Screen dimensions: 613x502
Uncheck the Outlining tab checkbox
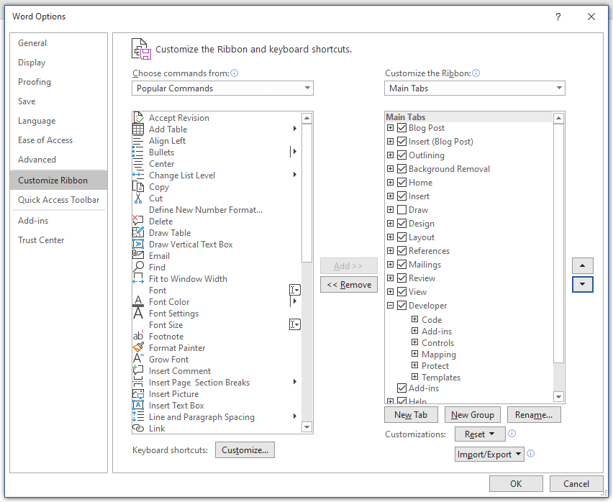401,155
